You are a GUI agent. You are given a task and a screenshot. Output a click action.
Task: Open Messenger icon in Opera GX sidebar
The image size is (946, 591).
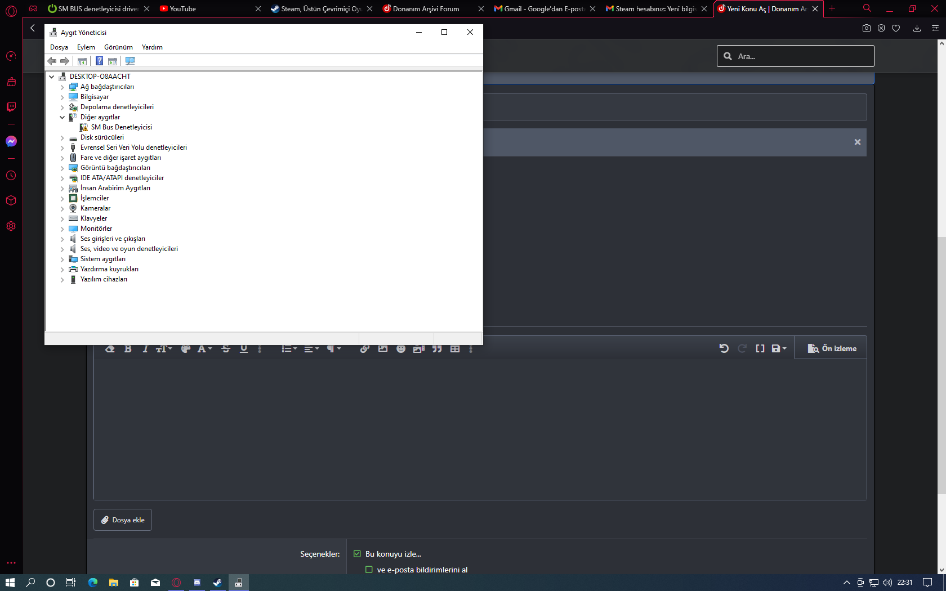click(11, 141)
